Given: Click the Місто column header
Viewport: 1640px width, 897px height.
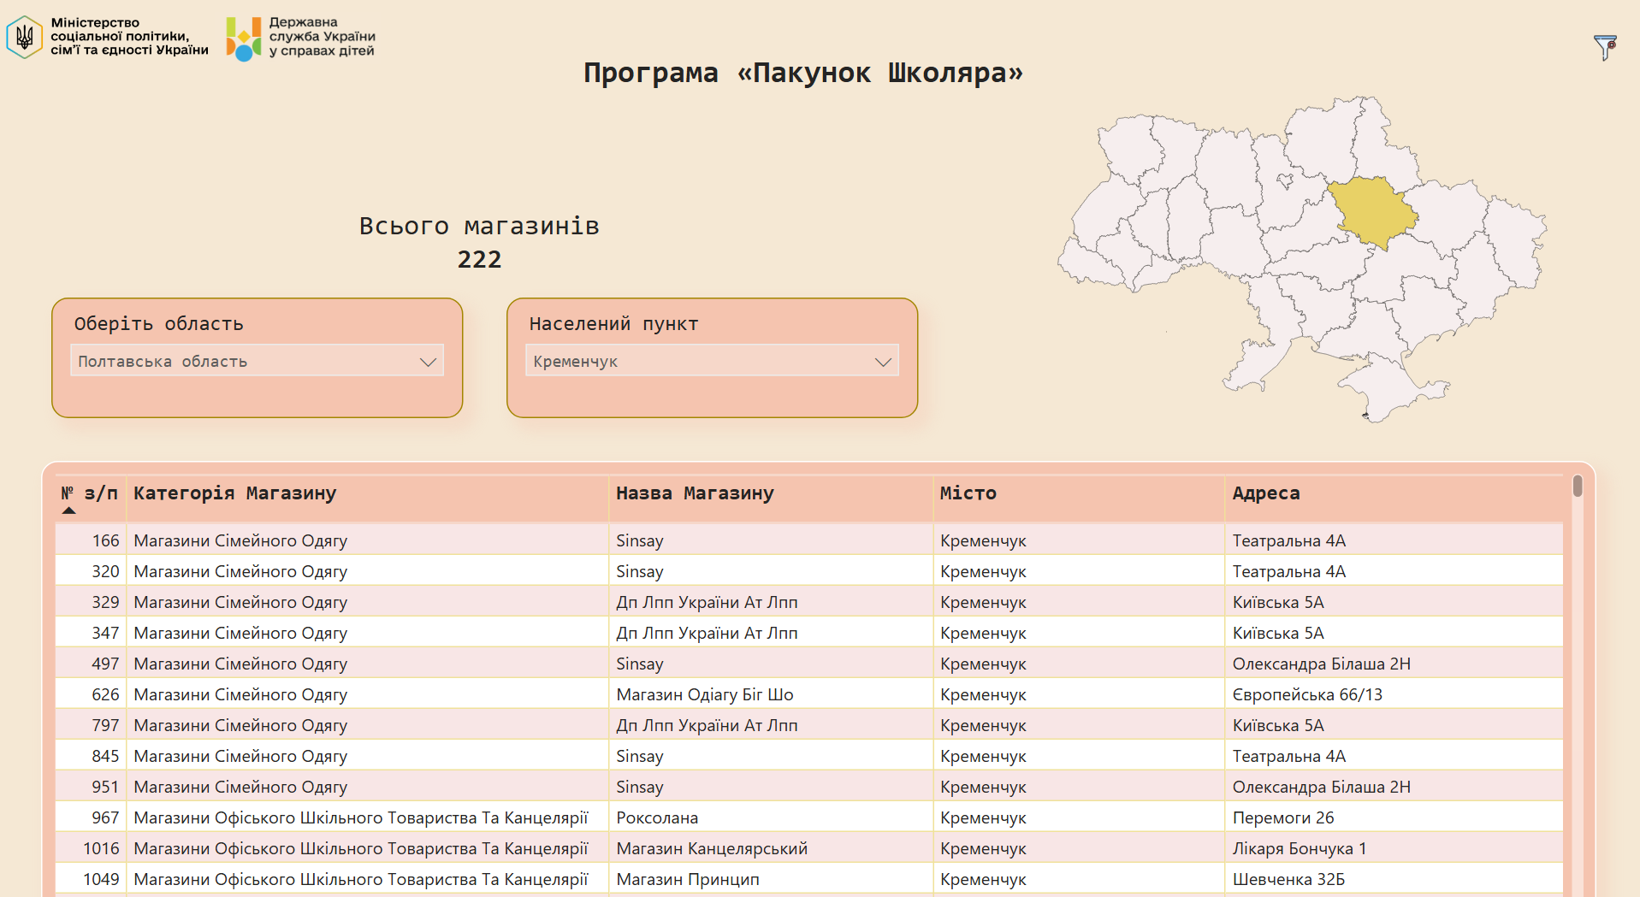Looking at the screenshot, I should (968, 493).
